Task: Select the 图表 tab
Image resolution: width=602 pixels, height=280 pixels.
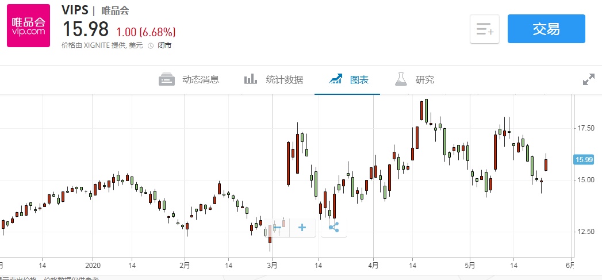Action: (x=359, y=80)
